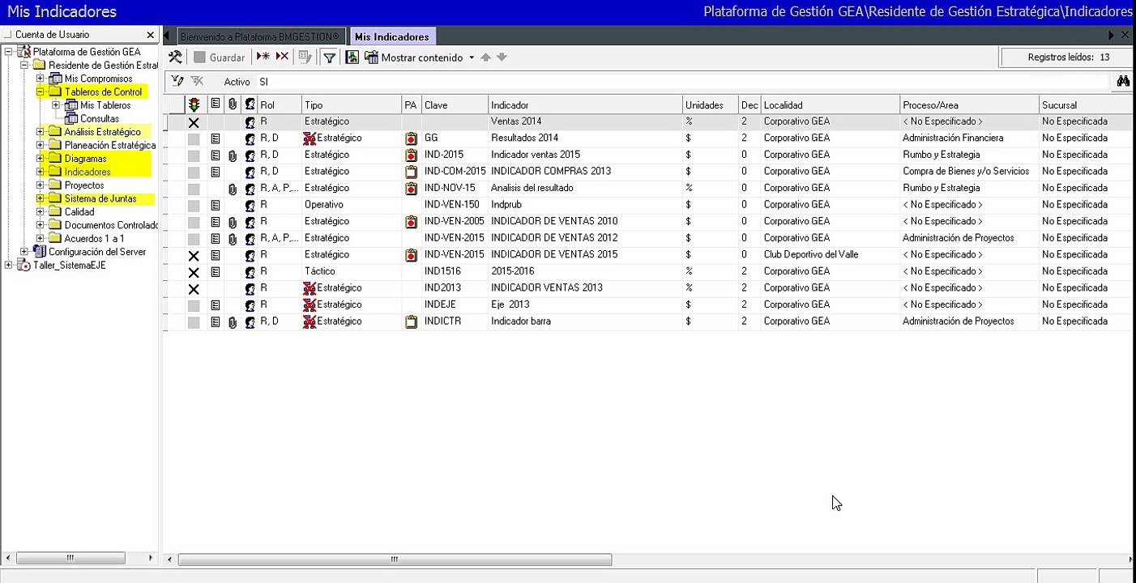The width and height of the screenshot is (1136, 583).
Task: Open the Mostrar contenido dropdown arrow
Action: click(472, 57)
